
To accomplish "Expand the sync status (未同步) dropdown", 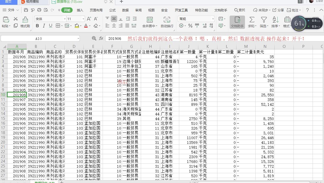I will click(269, 10).
